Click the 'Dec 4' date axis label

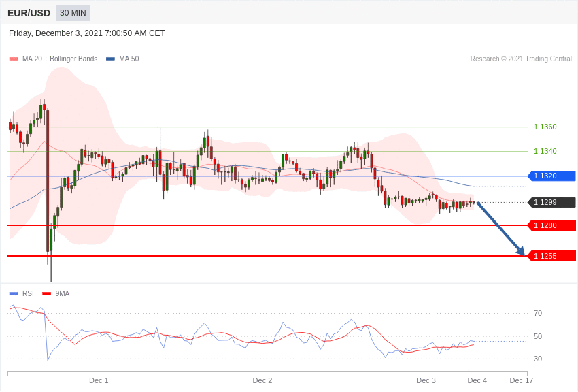pyautogui.click(x=477, y=380)
